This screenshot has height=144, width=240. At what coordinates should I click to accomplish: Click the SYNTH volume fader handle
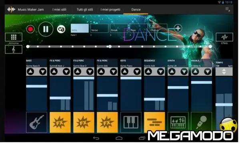click(x=178, y=88)
